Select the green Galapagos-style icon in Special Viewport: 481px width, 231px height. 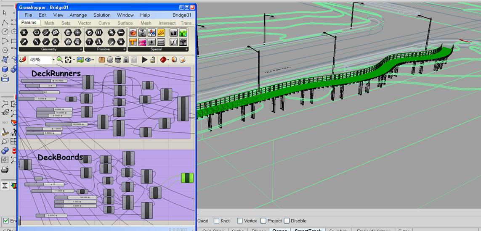pyautogui.click(x=183, y=33)
